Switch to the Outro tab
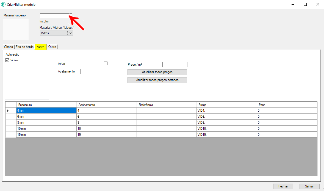 [x=52, y=47]
